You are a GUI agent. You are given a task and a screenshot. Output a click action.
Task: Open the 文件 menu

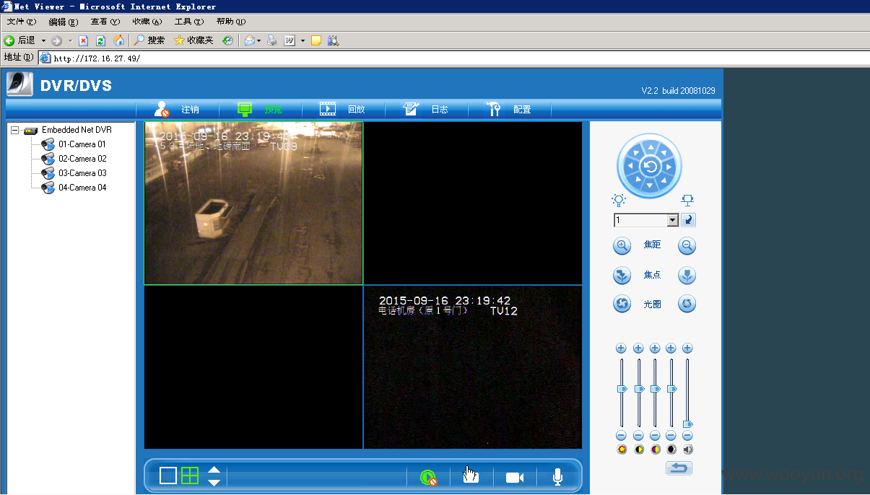click(x=22, y=22)
